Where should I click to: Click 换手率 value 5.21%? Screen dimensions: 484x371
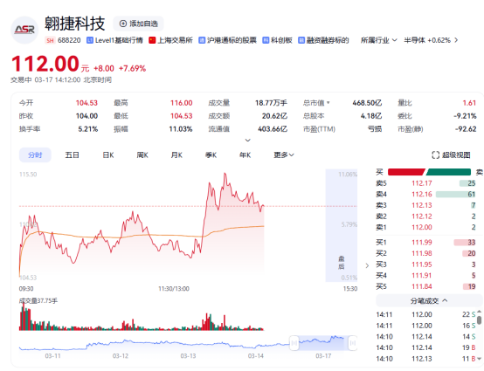point(88,129)
